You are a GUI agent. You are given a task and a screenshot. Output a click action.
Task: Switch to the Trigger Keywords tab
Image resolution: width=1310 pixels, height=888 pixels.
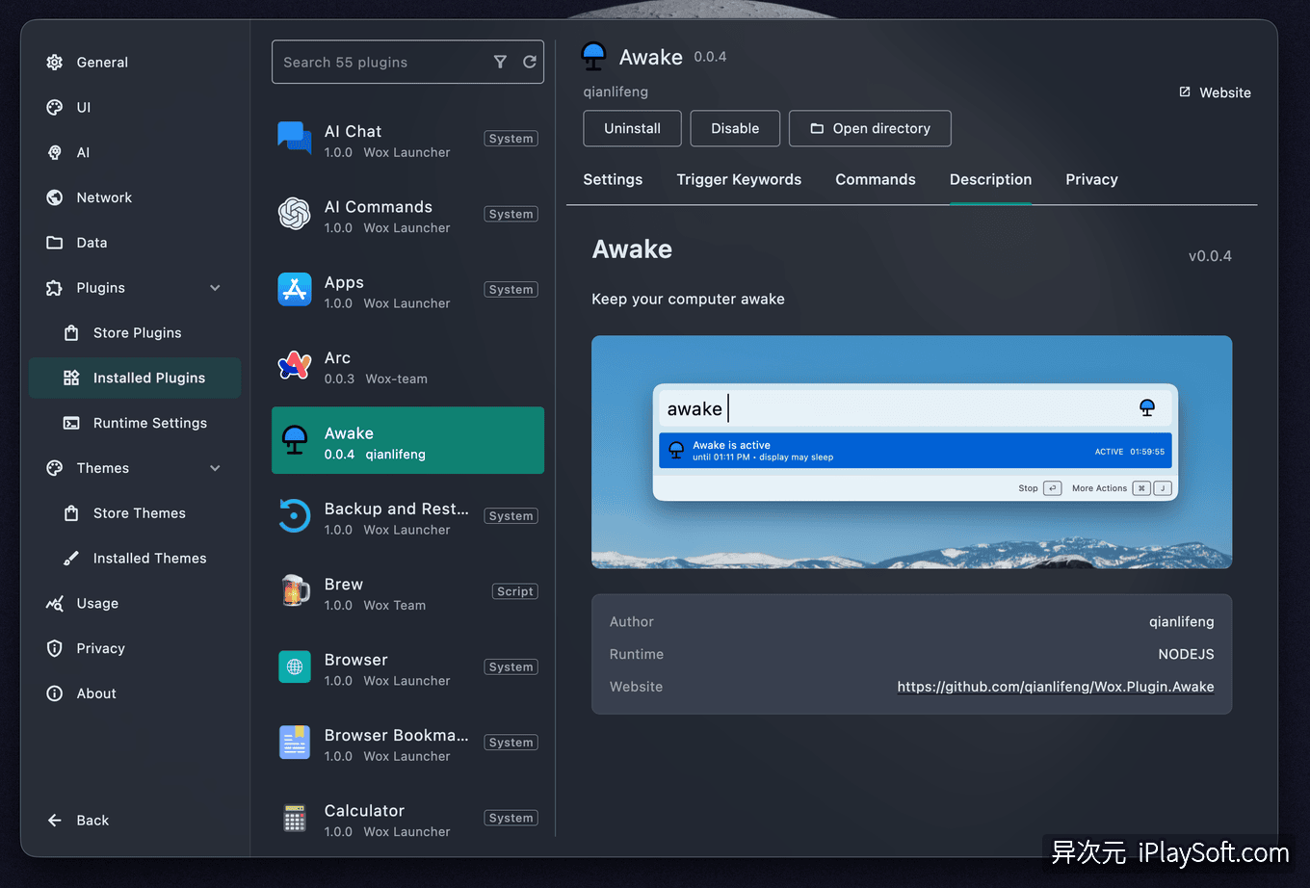[739, 180]
